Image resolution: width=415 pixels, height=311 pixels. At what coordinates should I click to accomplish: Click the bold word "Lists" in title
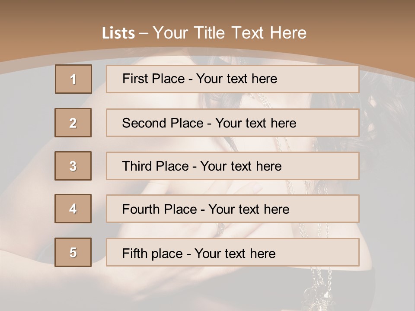pyautogui.click(x=118, y=33)
